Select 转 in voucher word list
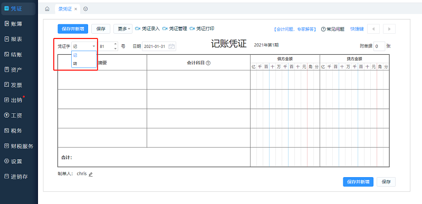This screenshot has width=422, height=204. [84, 63]
